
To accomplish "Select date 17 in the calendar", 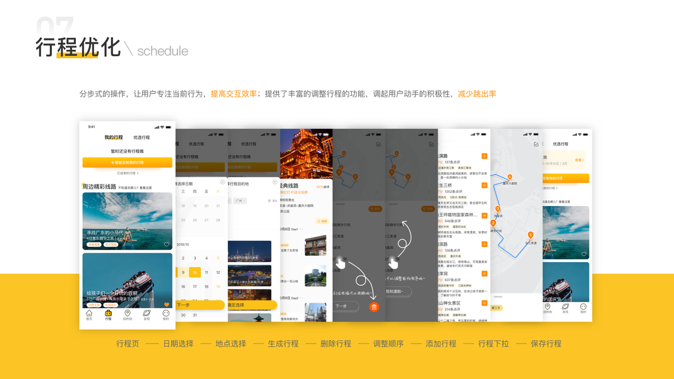I will (x=195, y=287).
